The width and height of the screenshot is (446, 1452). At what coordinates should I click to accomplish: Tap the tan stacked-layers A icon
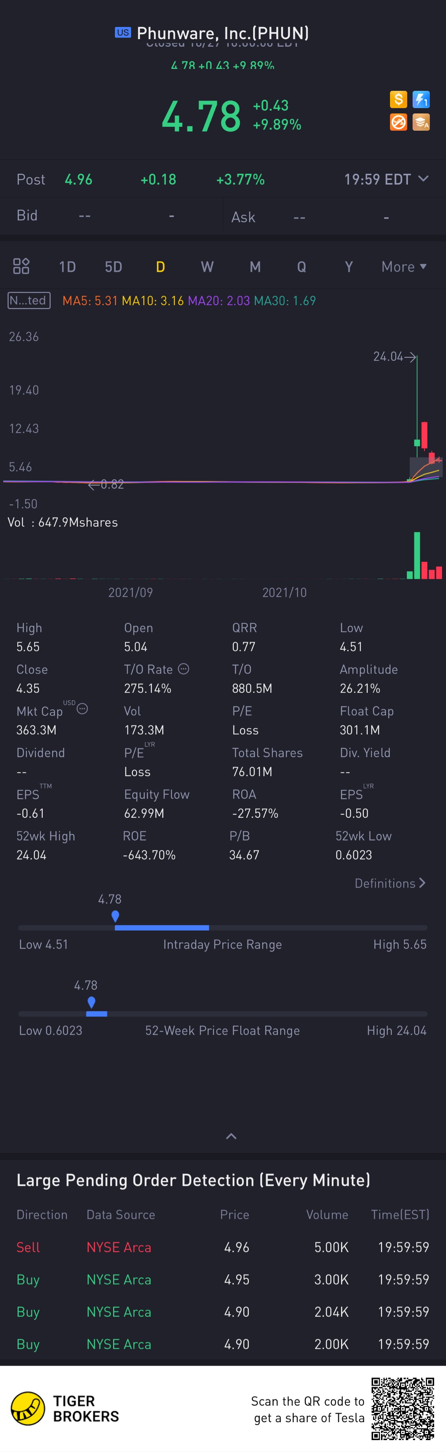point(421,122)
